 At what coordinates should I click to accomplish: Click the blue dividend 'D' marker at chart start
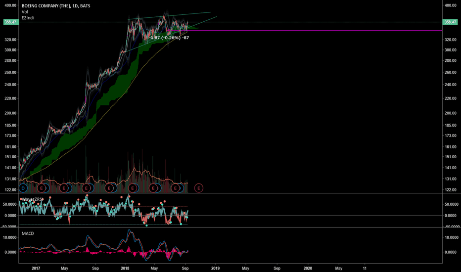click(x=23, y=188)
